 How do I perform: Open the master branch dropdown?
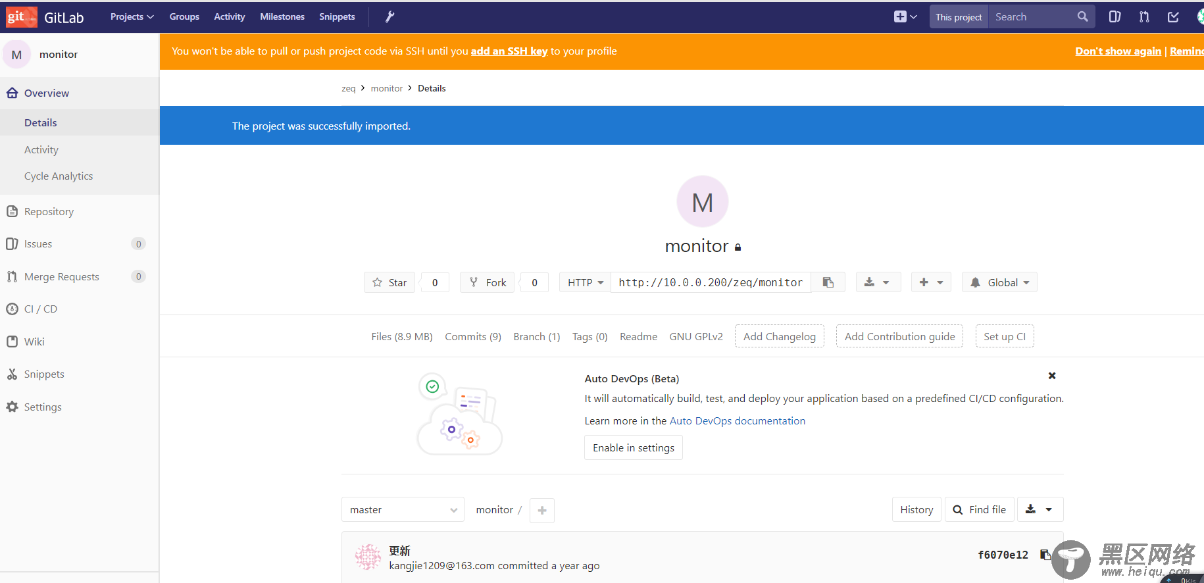403,510
